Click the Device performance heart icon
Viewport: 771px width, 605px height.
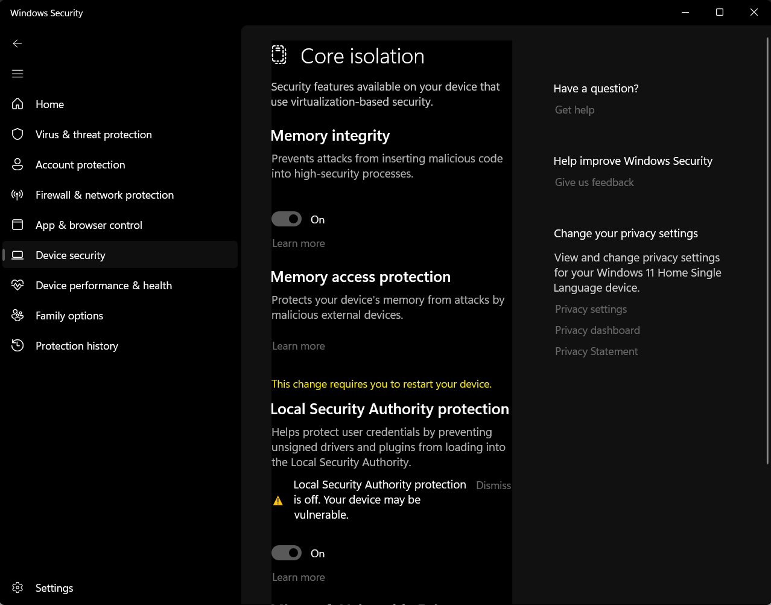[x=17, y=285]
